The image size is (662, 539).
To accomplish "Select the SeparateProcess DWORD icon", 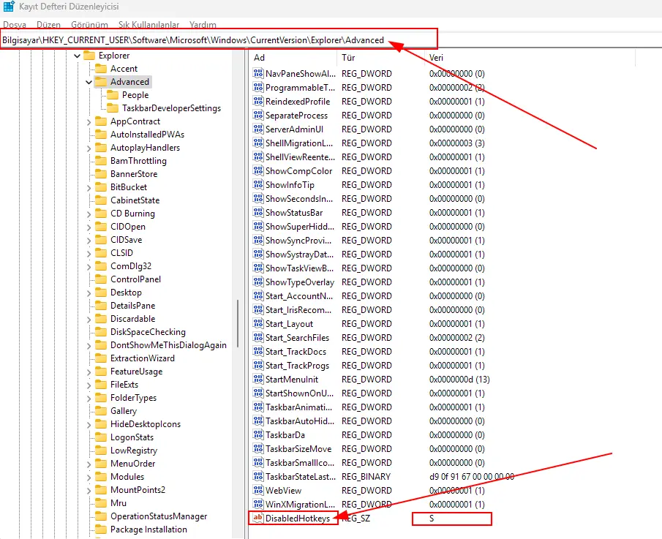I will coord(258,115).
